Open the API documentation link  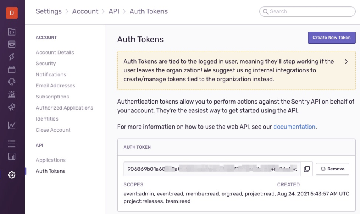pyautogui.click(x=294, y=127)
